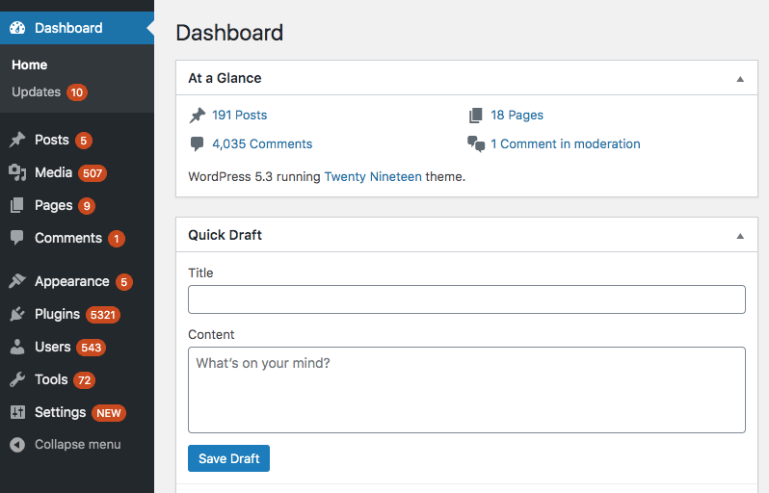
Task: Open the Twenty Nineteen theme link
Action: coord(373,176)
